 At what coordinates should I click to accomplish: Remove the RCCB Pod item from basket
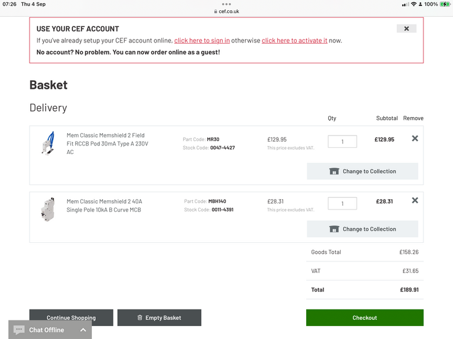click(415, 139)
